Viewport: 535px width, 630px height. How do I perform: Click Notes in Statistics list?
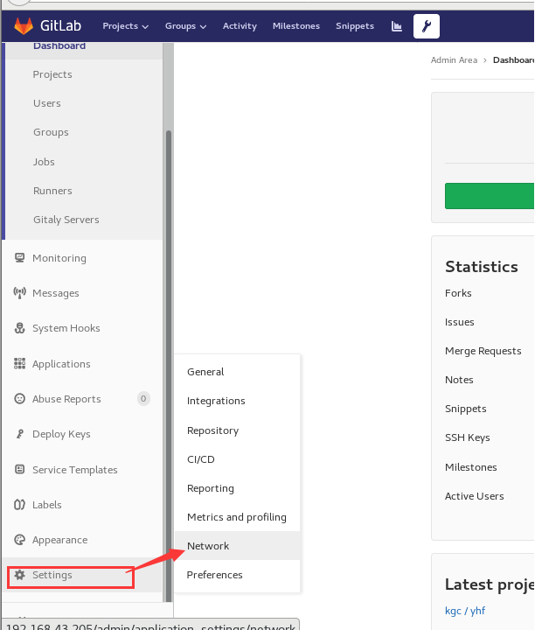(x=459, y=380)
